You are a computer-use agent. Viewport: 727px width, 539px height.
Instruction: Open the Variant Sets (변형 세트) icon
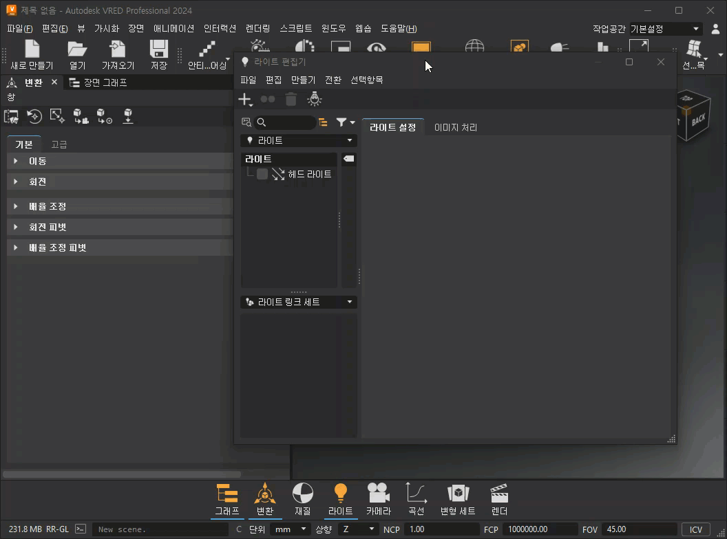(458, 500)
